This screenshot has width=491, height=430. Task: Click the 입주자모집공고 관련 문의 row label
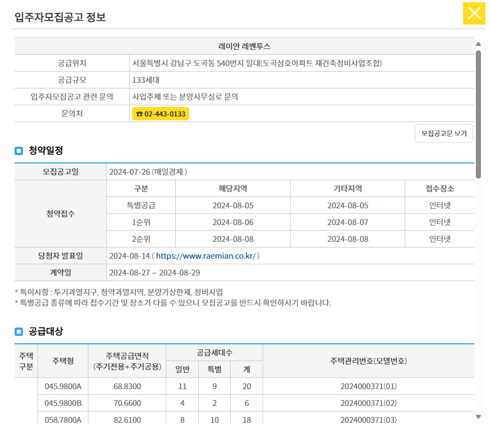point(72,97)
